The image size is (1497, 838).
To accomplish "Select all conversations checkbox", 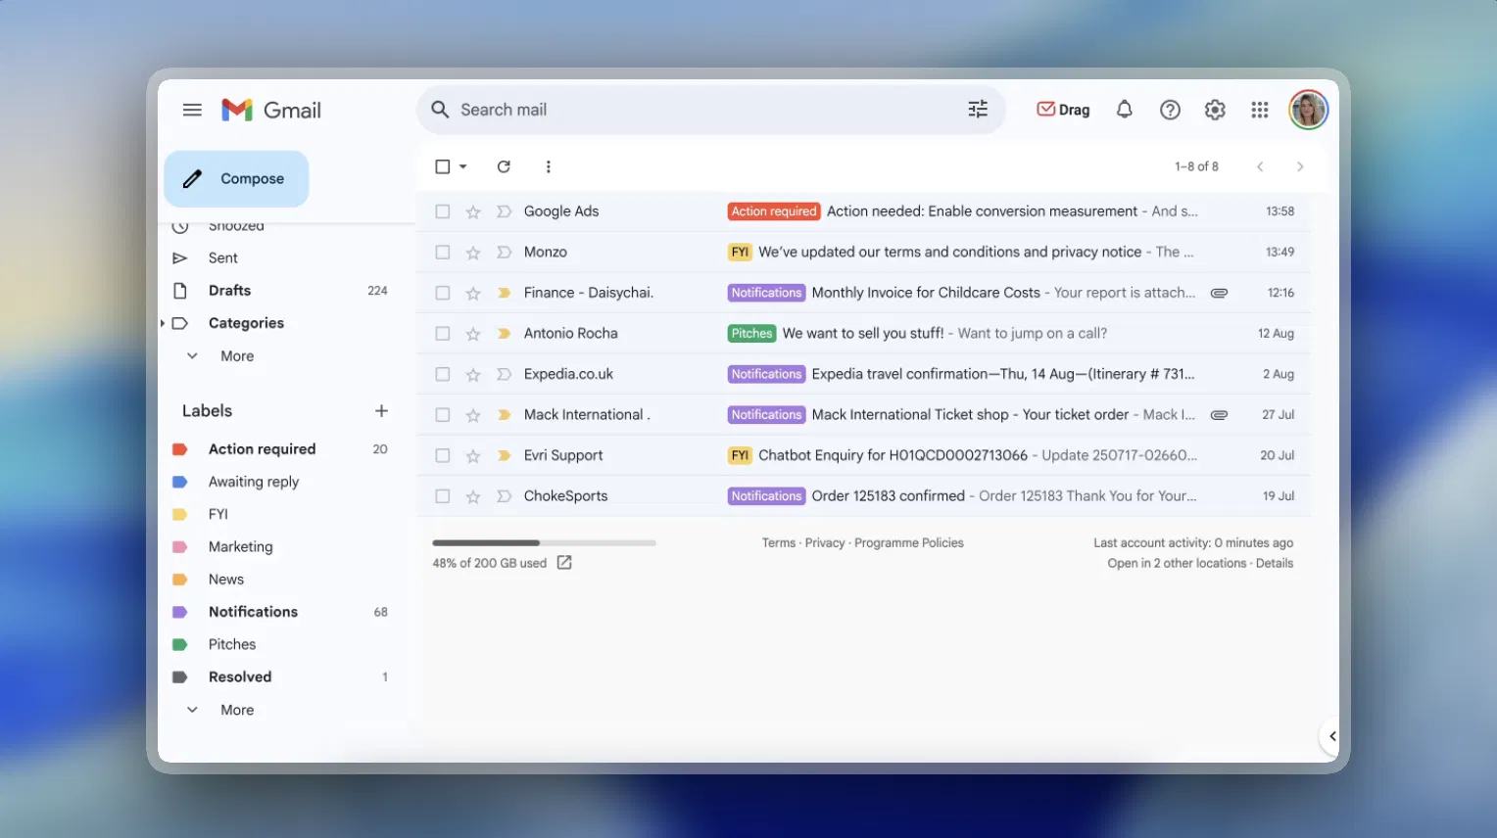I will point(442,166).
